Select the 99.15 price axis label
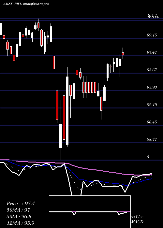This screenshot has width=163, height=228. coord(152,35)
